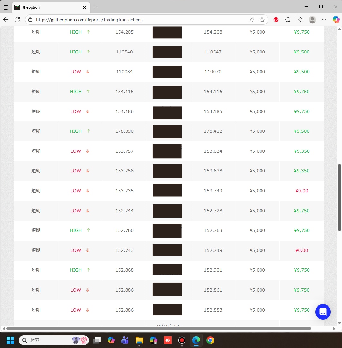This screenshot has height=348, width=342.
Task: Click the ¥9,500 payout in the 178.412 row
Action: 302,131
